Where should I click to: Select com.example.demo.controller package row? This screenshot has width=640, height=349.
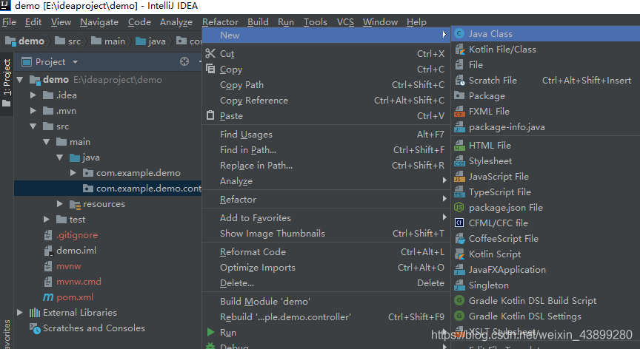[x=107, y=189]
